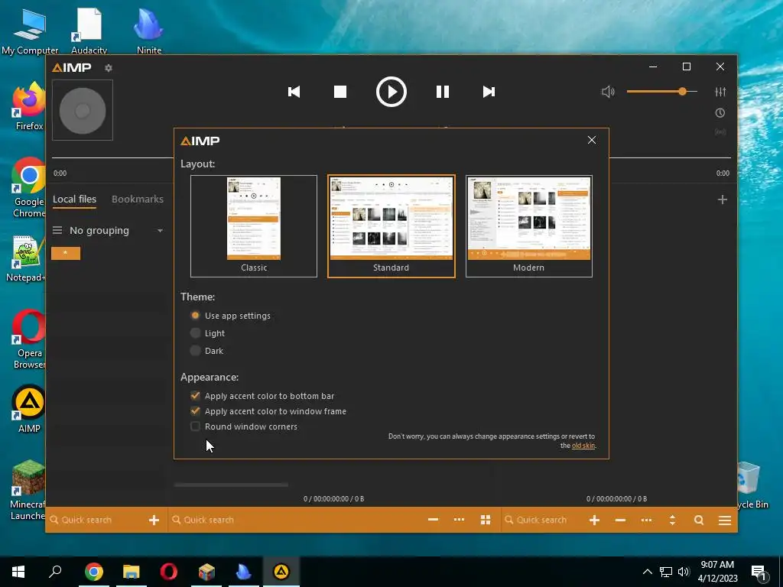783x587 pixels.
Task: Switch to Bookmarks tab
Action: pos(138,199)
